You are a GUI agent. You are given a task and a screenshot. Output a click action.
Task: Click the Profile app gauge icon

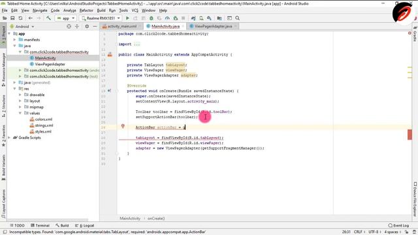pos(167,18)
